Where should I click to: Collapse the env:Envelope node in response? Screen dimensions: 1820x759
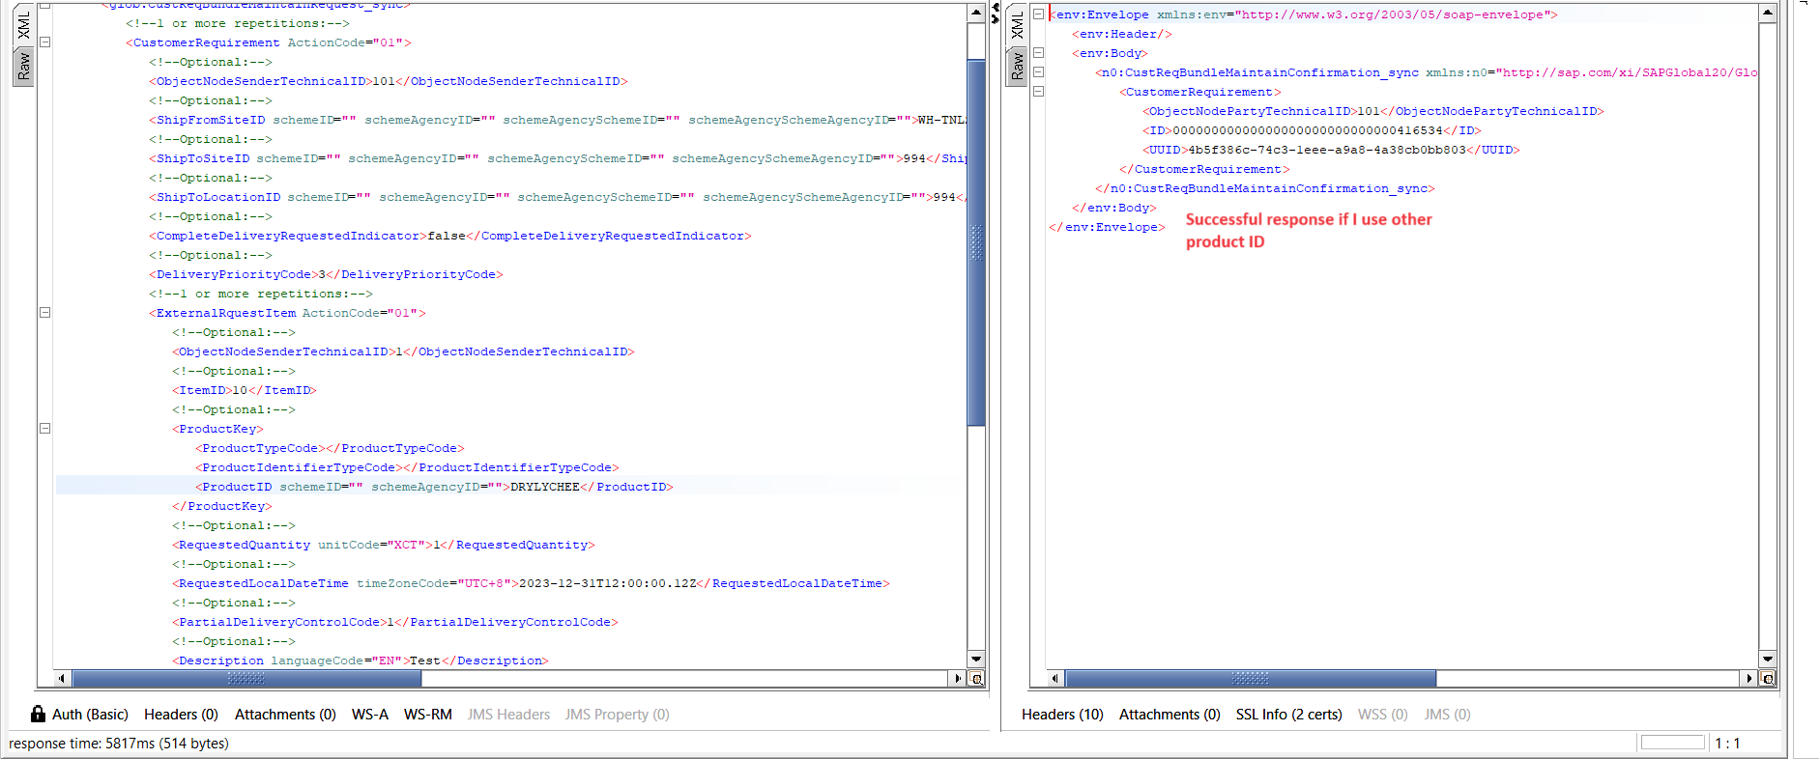[x=1038, y=14]
